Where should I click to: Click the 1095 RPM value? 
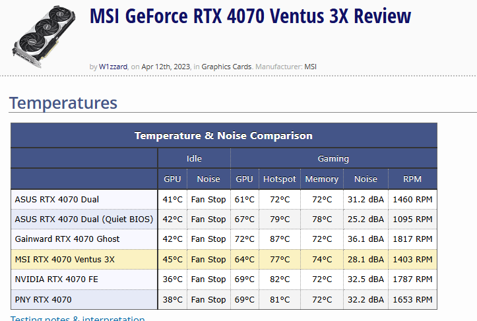click(412, 219)
